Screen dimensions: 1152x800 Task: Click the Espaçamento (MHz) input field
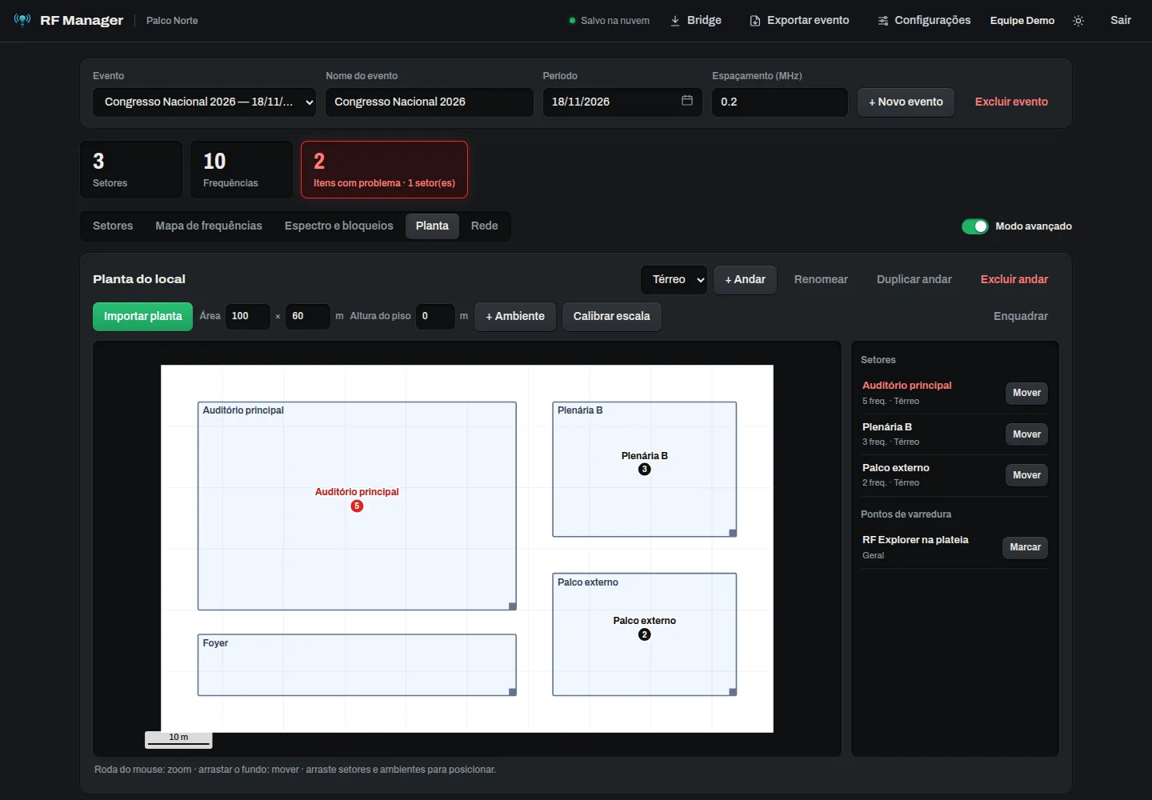(x=780, y=102)
